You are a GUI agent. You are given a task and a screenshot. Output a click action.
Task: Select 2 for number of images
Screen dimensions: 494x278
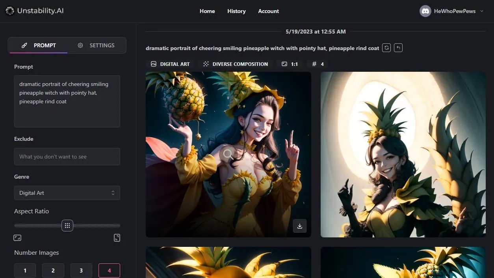click(x=53, y=271)
